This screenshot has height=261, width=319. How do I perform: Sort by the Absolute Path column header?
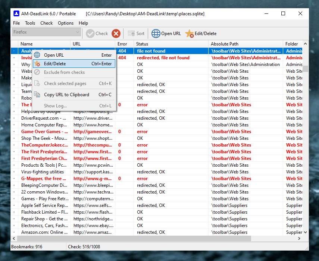(x=224, y=44)
